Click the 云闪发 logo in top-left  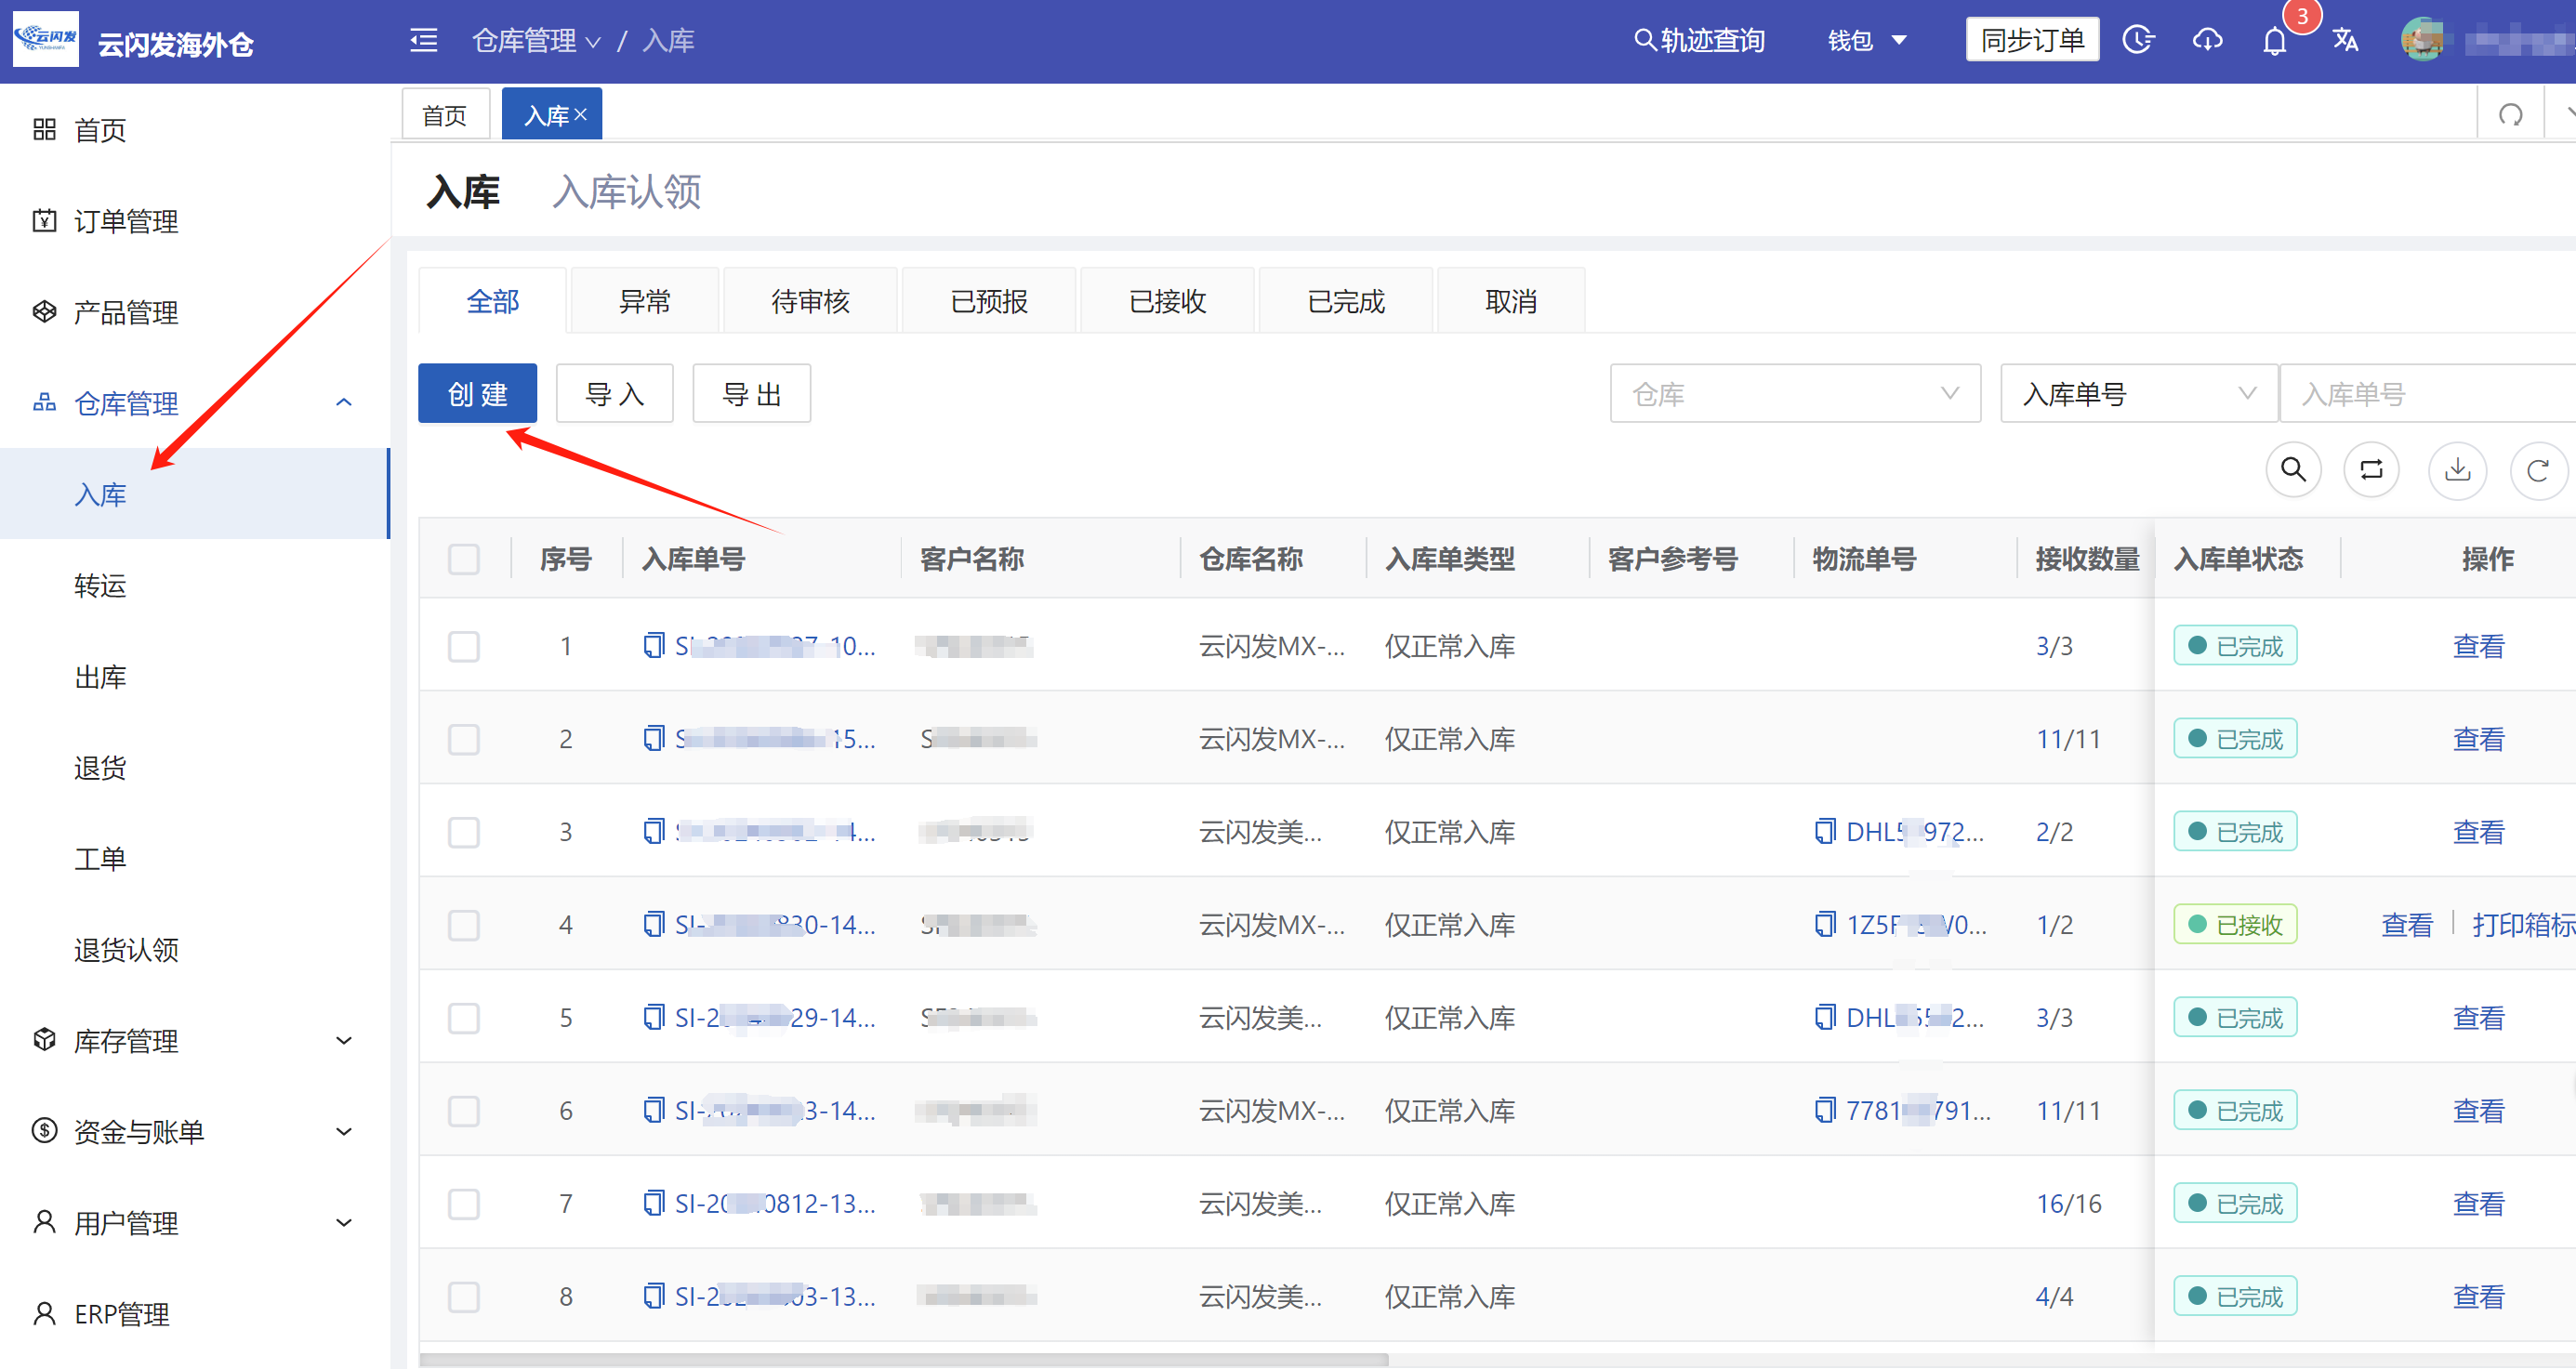click(x=46, y=40)
